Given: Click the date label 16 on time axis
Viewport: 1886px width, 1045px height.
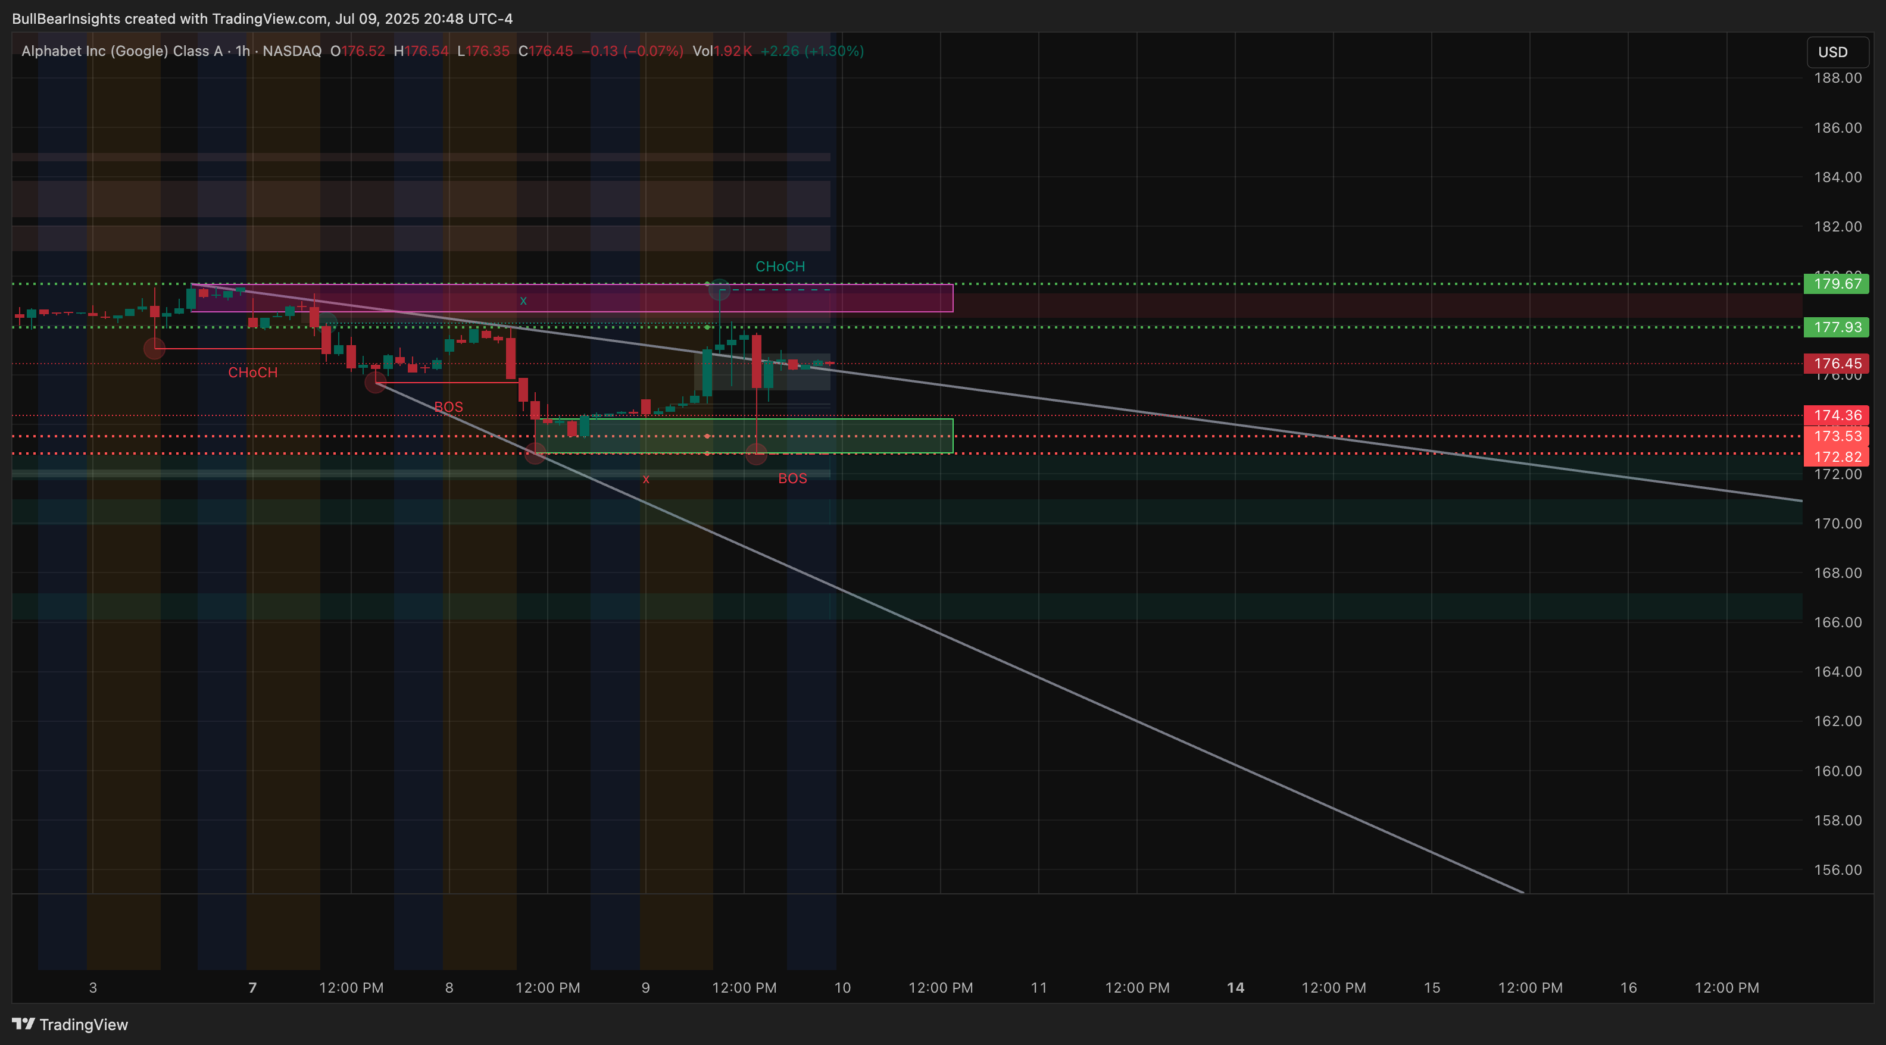Looking at the screenshot, I should pos(1628,988).
